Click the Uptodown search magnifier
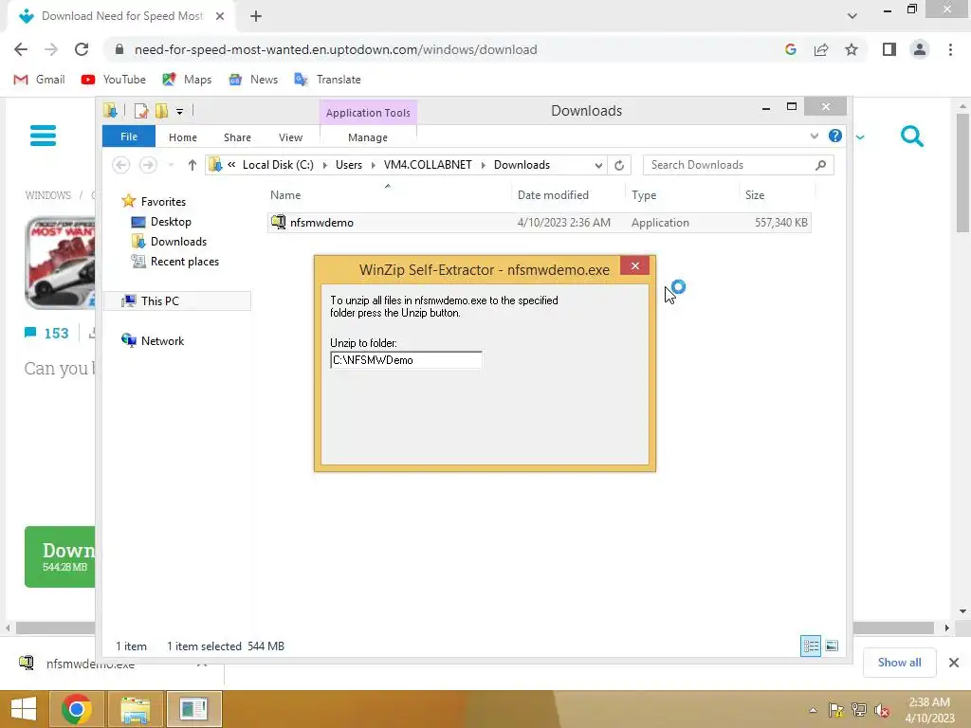 (x=911, y=136)
